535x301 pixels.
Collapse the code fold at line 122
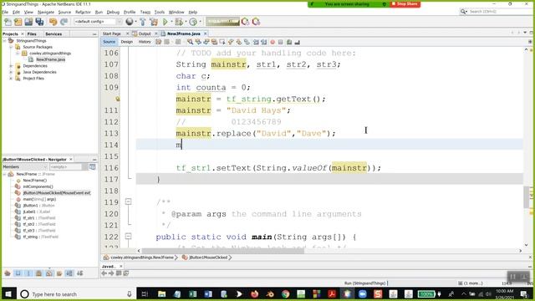pyautogui.click(x=128, y=237)
